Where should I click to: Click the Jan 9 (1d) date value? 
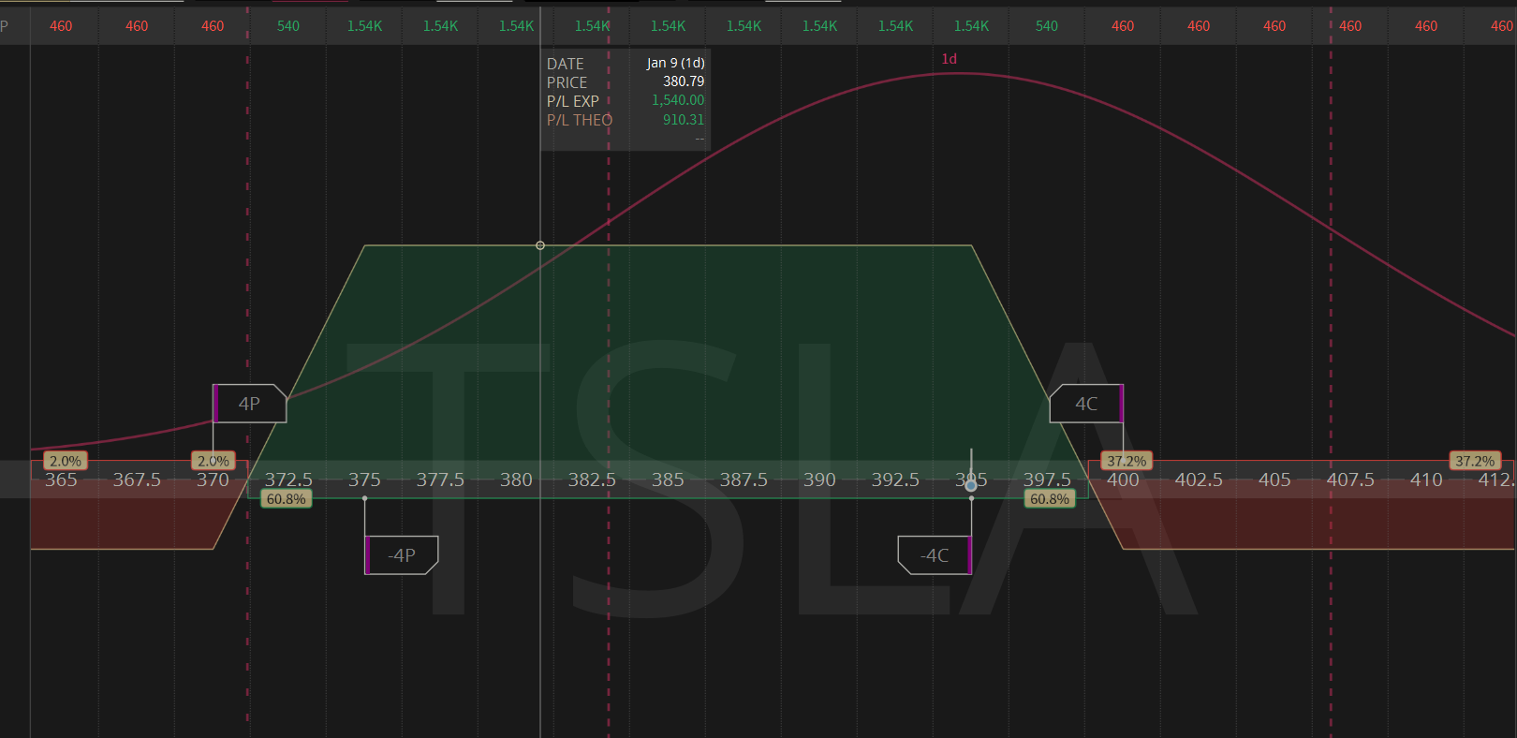pos(675,63)
